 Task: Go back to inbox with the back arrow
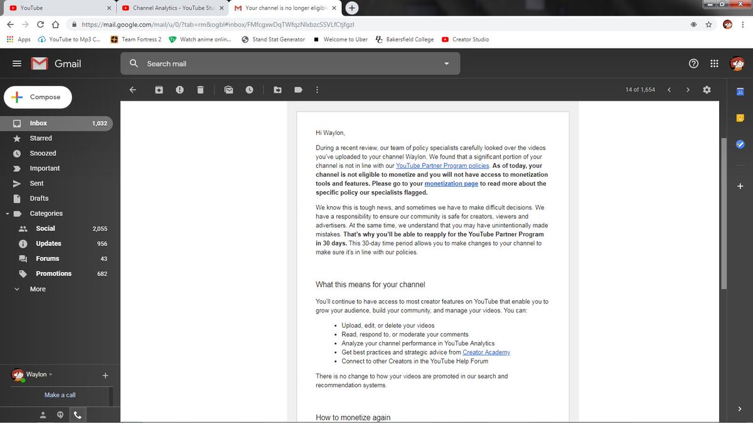tap(132, 90)
